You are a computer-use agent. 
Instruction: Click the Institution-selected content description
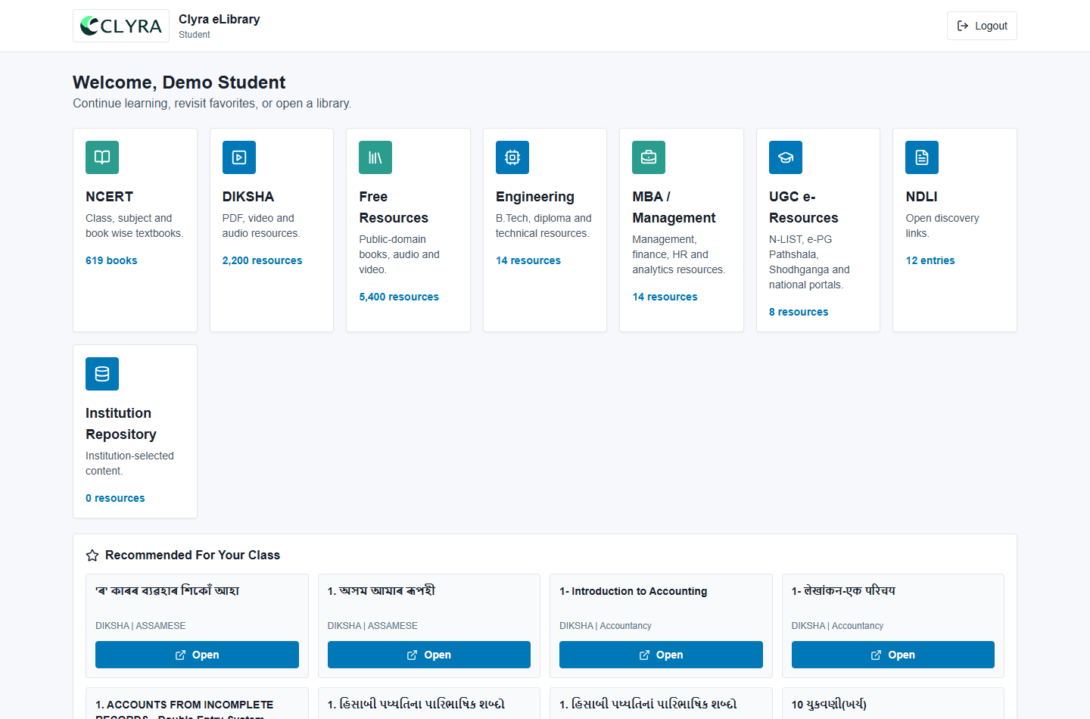pyautogui.click(x=129, y=463)
